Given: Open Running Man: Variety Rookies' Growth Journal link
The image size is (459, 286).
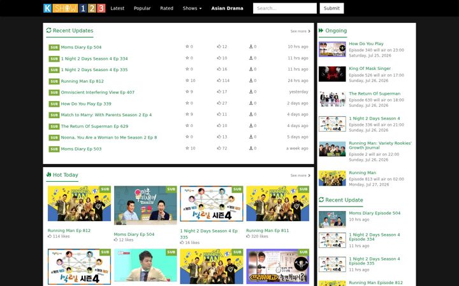Looking at the screenshot, I should (x=380, y=146).
